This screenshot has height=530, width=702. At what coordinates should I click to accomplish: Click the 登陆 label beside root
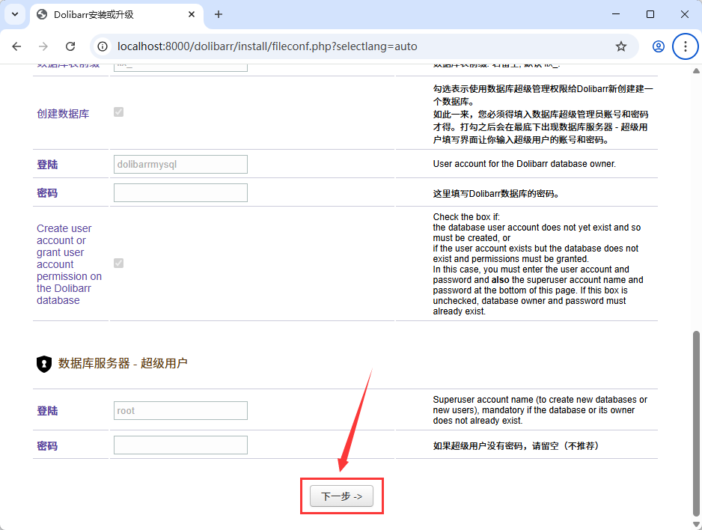[47, 411]
